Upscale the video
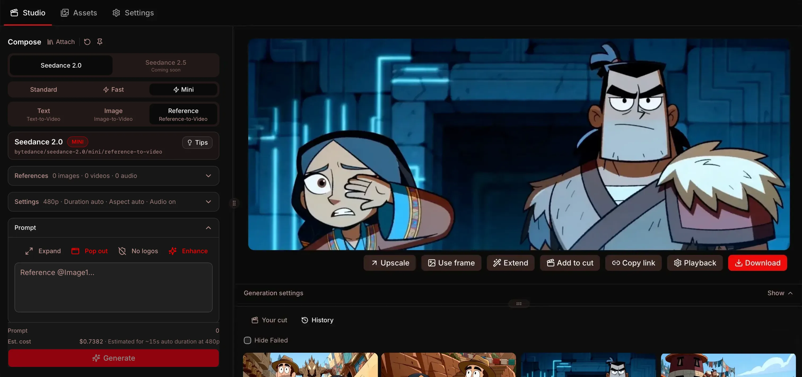Viewport: 802px width, 377px height. click(x=390, y=263)
